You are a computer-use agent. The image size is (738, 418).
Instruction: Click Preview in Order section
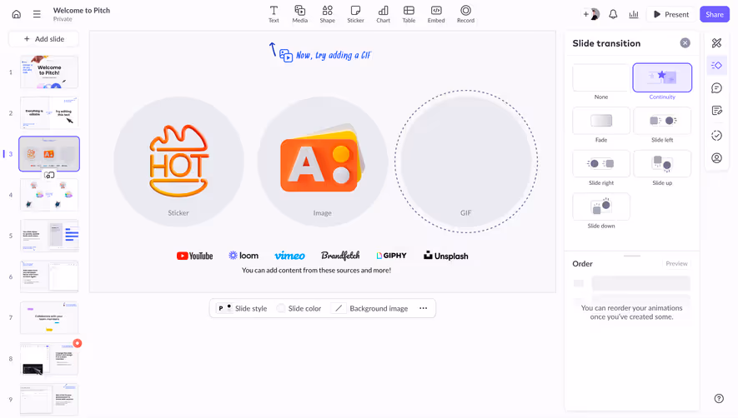click(676, 264)
